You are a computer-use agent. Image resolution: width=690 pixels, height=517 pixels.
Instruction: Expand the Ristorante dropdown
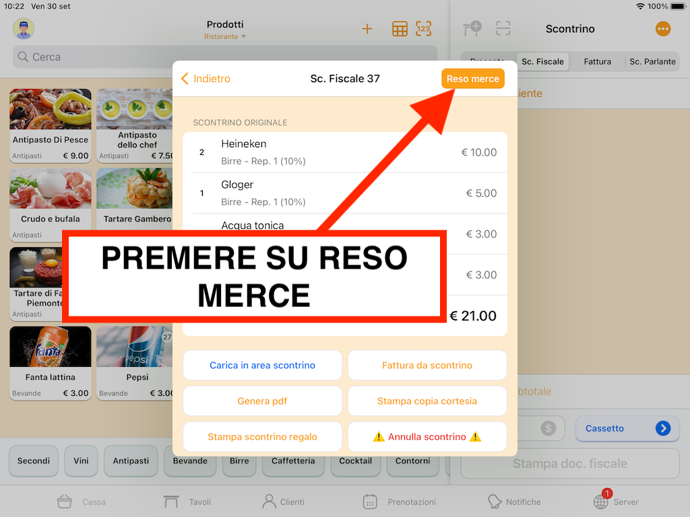tap(225, 36)
